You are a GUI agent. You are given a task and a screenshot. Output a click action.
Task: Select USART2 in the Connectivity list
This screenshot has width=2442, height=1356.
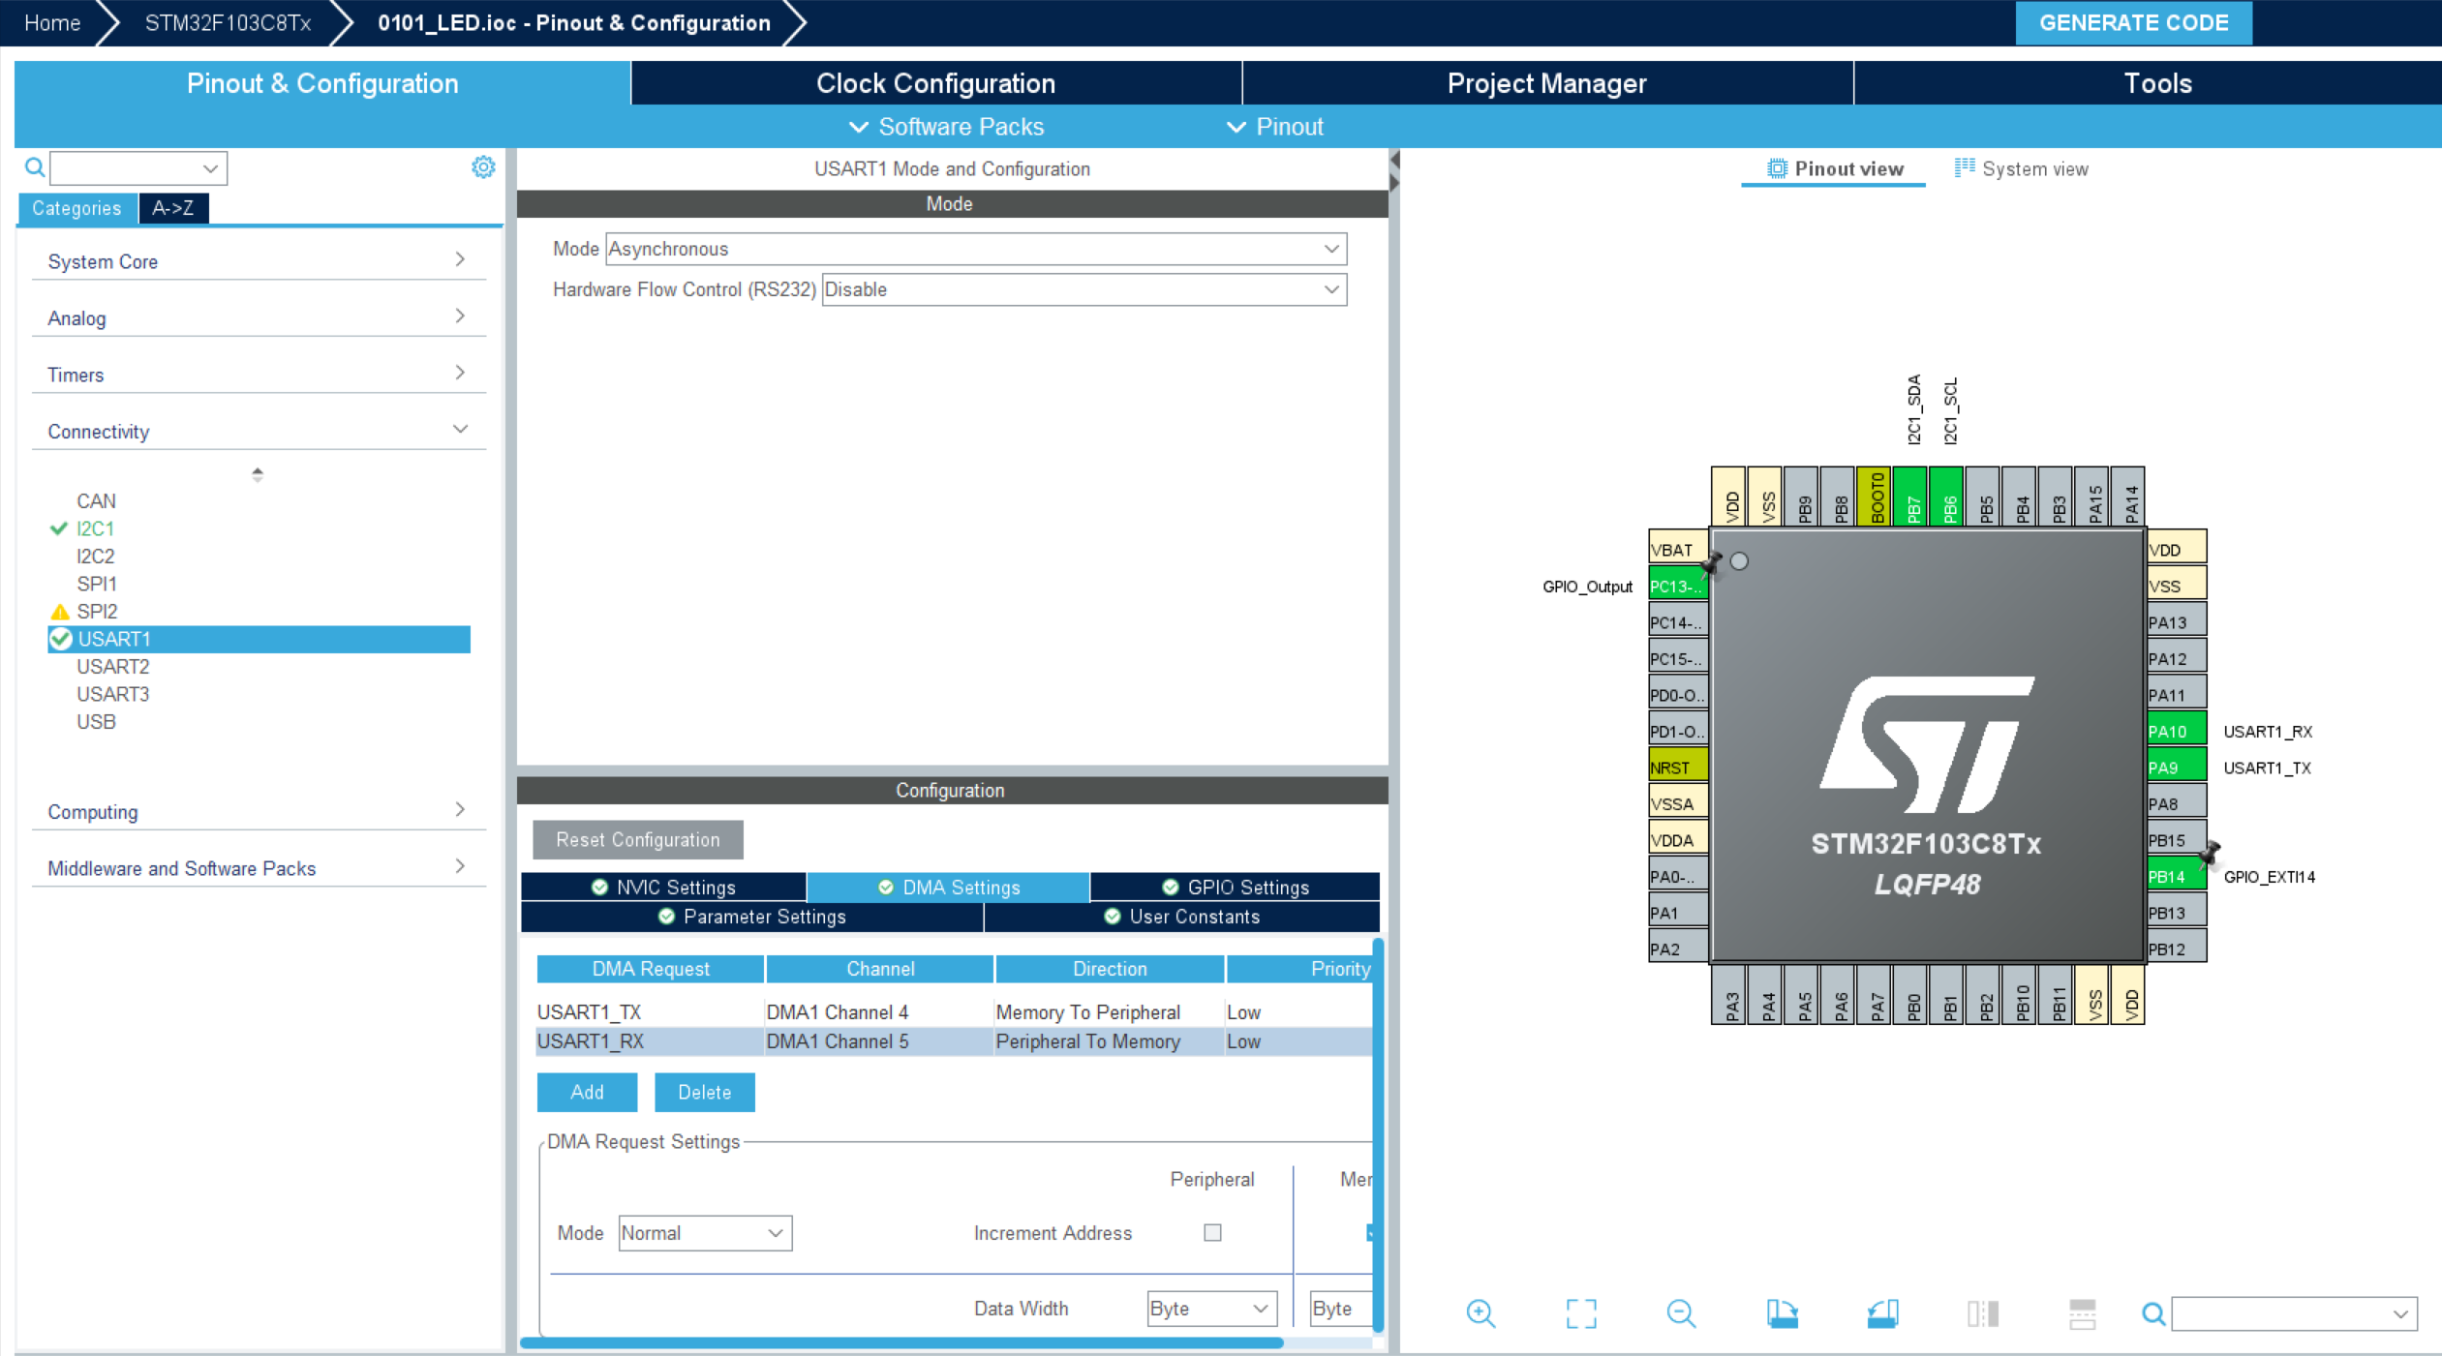[113, 667]
